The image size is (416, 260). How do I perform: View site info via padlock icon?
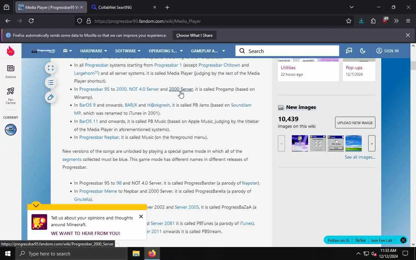(88, 21)
